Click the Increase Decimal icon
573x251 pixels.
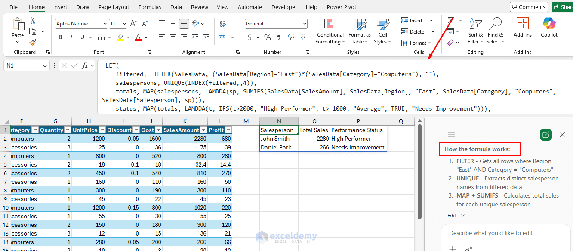pos(291,37)
